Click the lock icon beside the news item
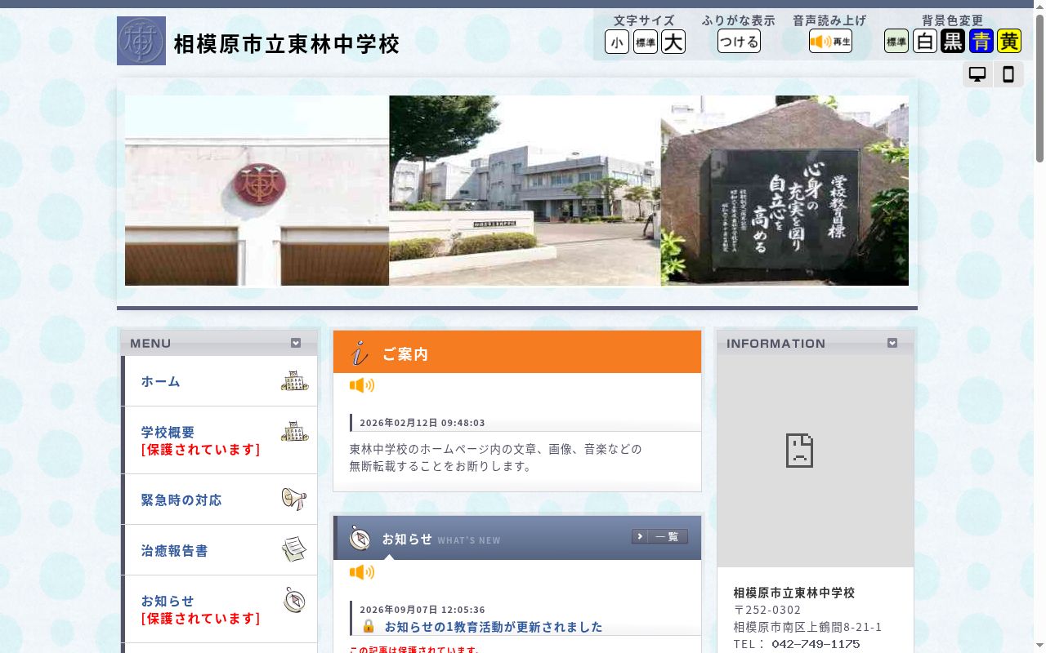The width and height of the screenshot is (1046, 653). click(x=369, y=626)
